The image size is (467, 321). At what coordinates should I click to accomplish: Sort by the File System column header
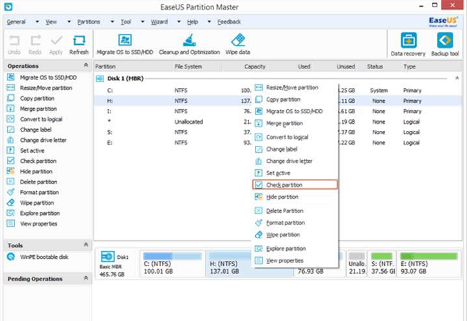(x=188, y=66)
